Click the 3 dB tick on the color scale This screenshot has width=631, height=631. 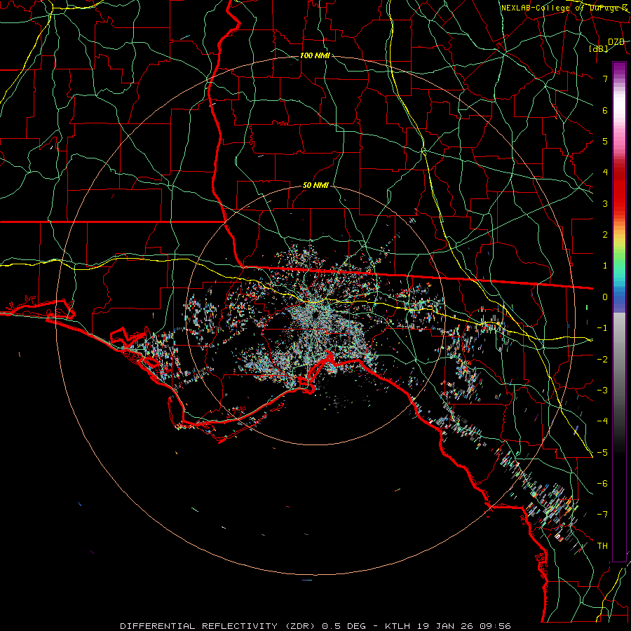pos(605,203)
